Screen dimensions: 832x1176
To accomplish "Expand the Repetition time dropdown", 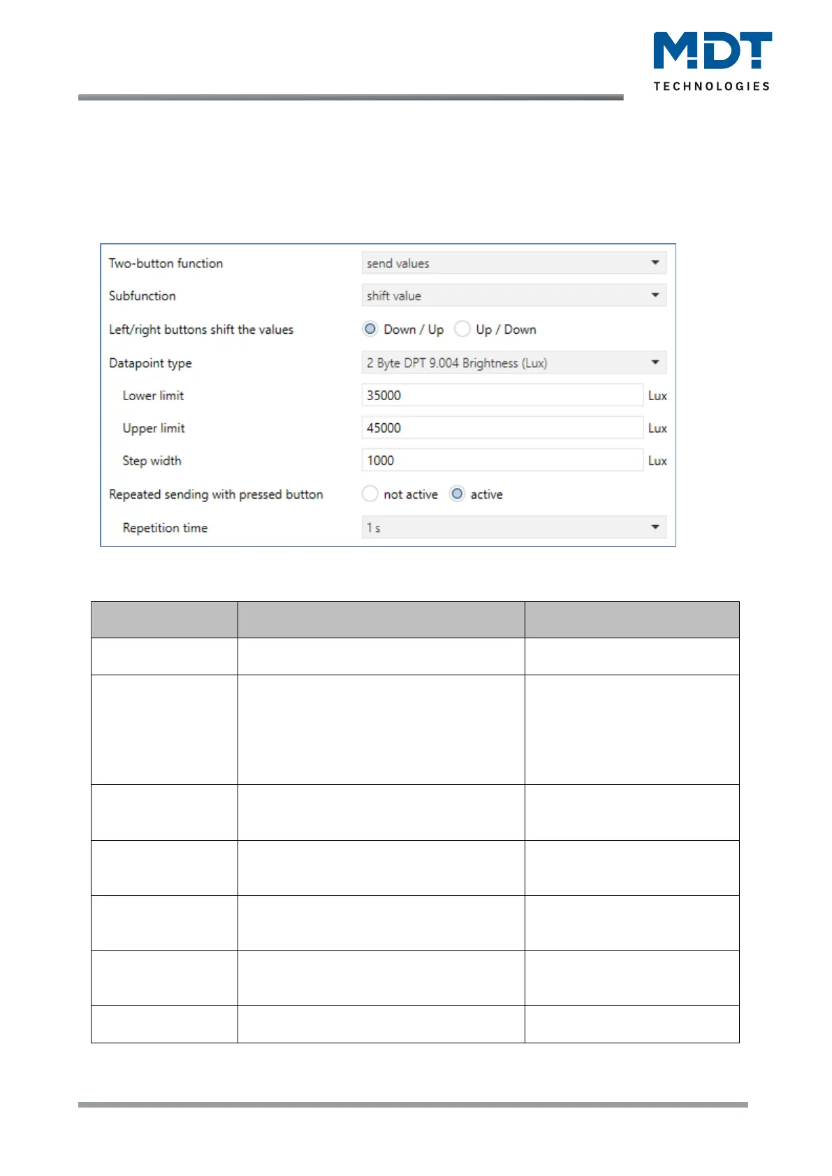I will 513,528.
